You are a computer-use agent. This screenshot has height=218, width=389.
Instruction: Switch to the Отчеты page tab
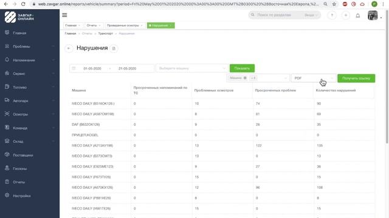coord(94,25)
